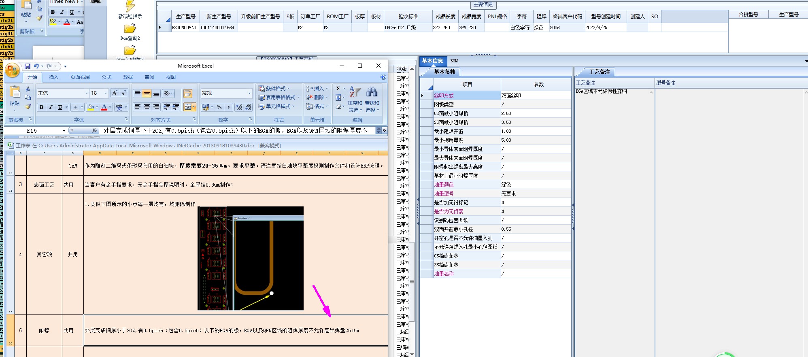Expand the formula bar

pyautogui.click(x=384, y=130)
